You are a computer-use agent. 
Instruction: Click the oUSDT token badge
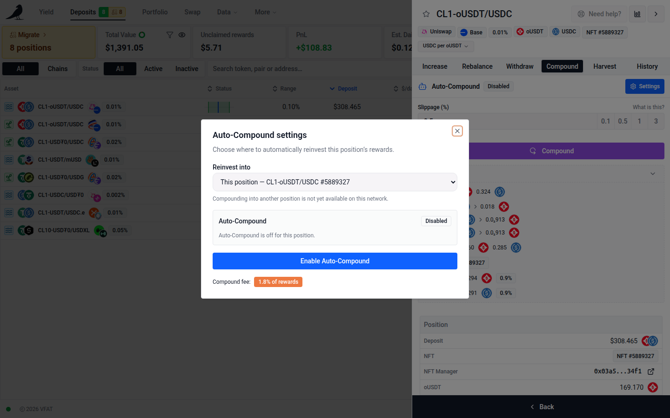(x=530, y=32)
